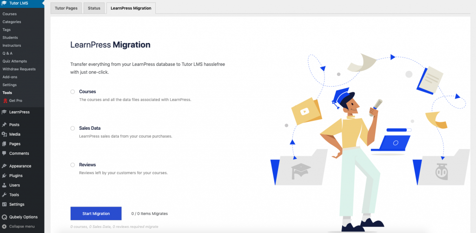Viewport: 476px width, 233px height.
Task: Open the Media menu label
Action: tap(15, 134)
